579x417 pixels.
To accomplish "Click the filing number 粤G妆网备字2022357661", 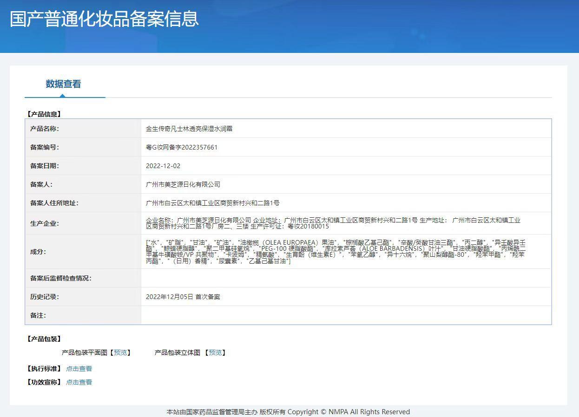I will tap(182, 147).
